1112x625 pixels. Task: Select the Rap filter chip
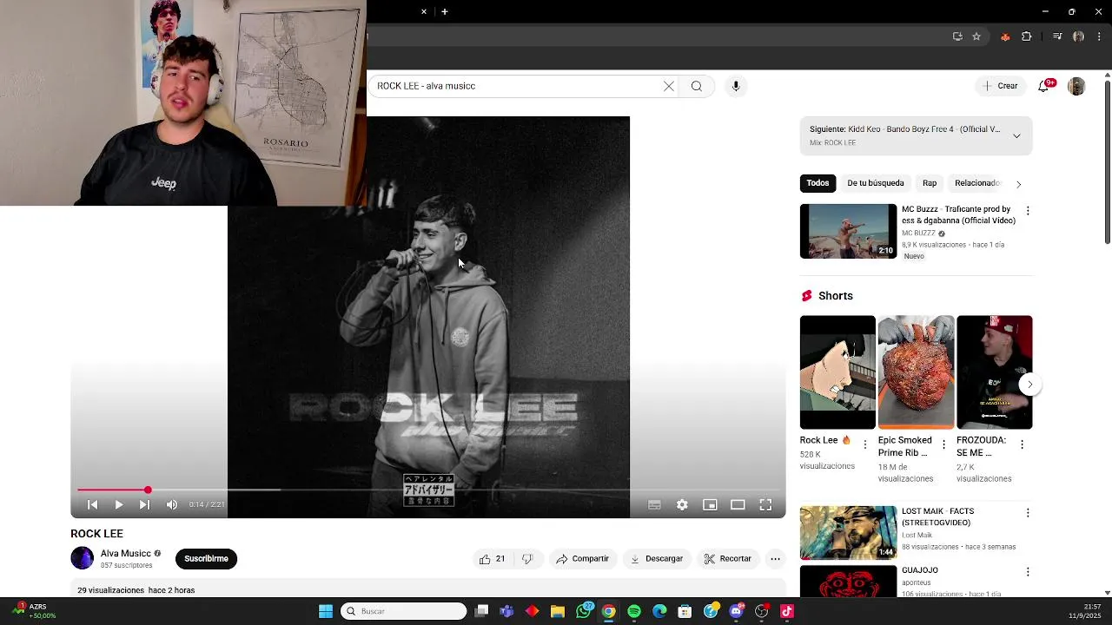click(930, 183)
